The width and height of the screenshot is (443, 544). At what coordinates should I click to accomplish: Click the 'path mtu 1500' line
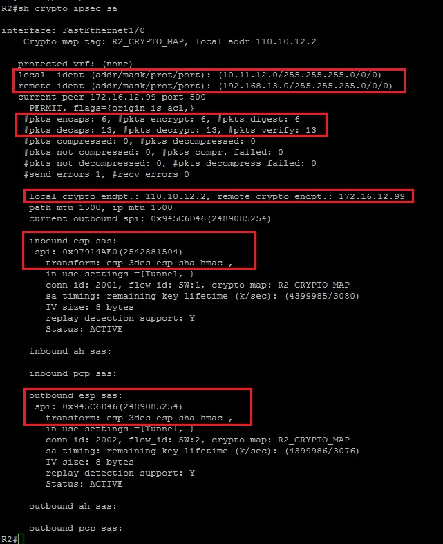[101, 208]
